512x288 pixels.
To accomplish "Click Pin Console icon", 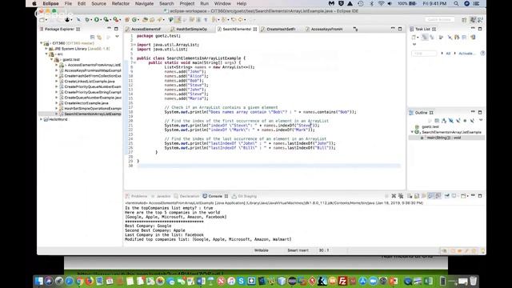I will pyautogui.click(x=446, y=196).
